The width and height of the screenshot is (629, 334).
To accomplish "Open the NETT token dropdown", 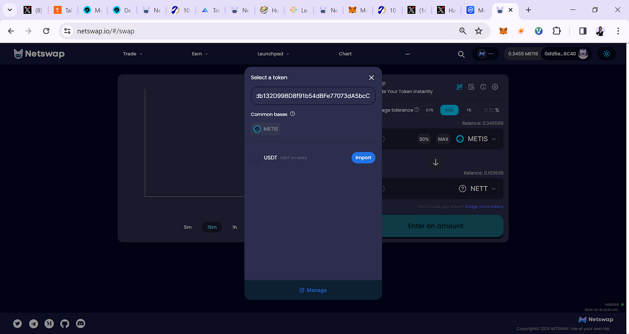I will (477, 189).
